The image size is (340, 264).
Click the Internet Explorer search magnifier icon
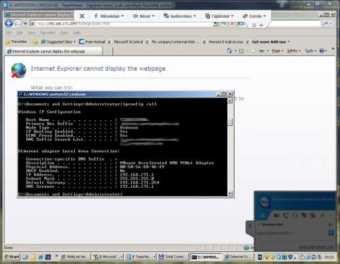[x=326, y=23]
